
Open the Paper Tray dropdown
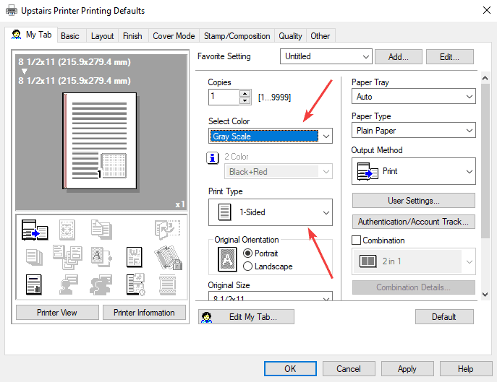pyautogui.click(x=414, y=96)
